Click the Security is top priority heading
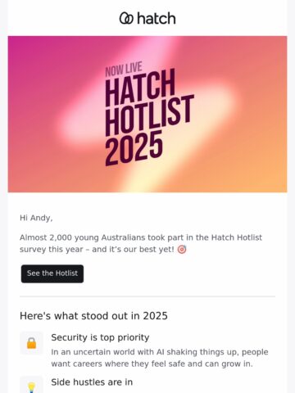 point(100,337)
